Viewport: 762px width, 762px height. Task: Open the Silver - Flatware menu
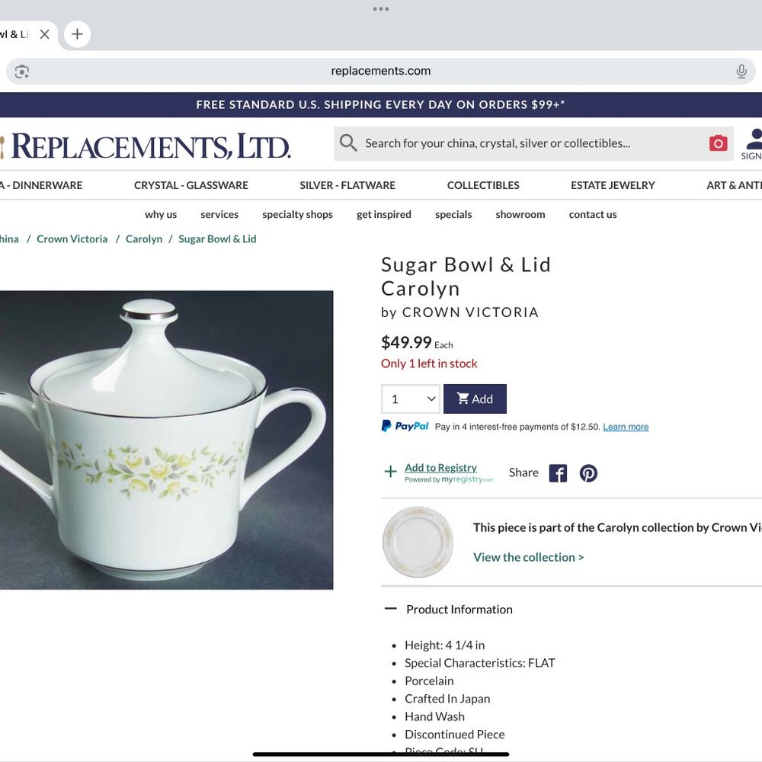[x=347, y=185]
